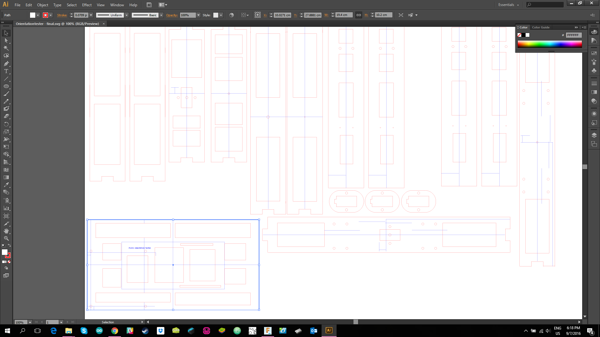Expand the Opacity 100% dropdown
The image size is (600, 337).
click(198, 15)
